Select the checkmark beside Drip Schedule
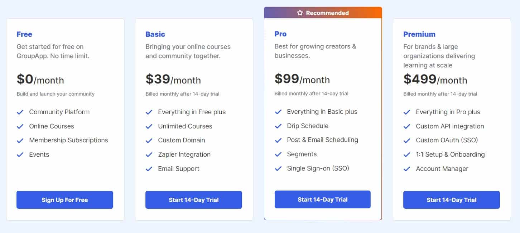This screenshot has width=520, height=233. [278, 126]
